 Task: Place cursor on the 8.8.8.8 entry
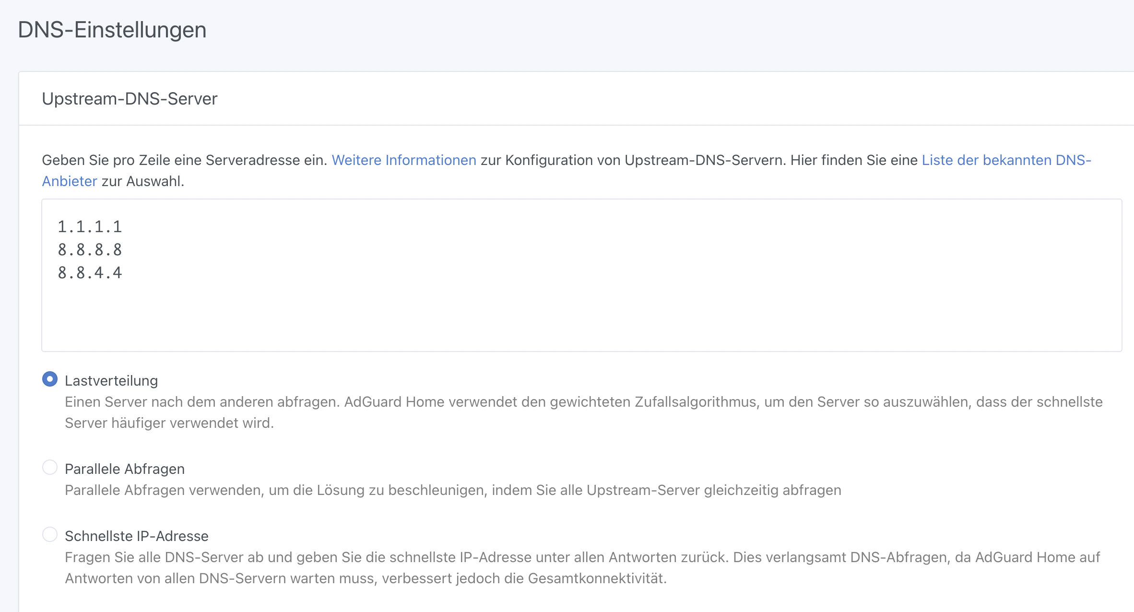pyautogui.click(x=90, y=249)
